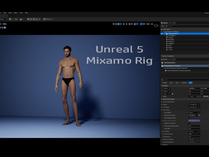Screen dimensions: 209x157
Task: Toggle grid snapping in viewport toolbar
Action: 129,24
